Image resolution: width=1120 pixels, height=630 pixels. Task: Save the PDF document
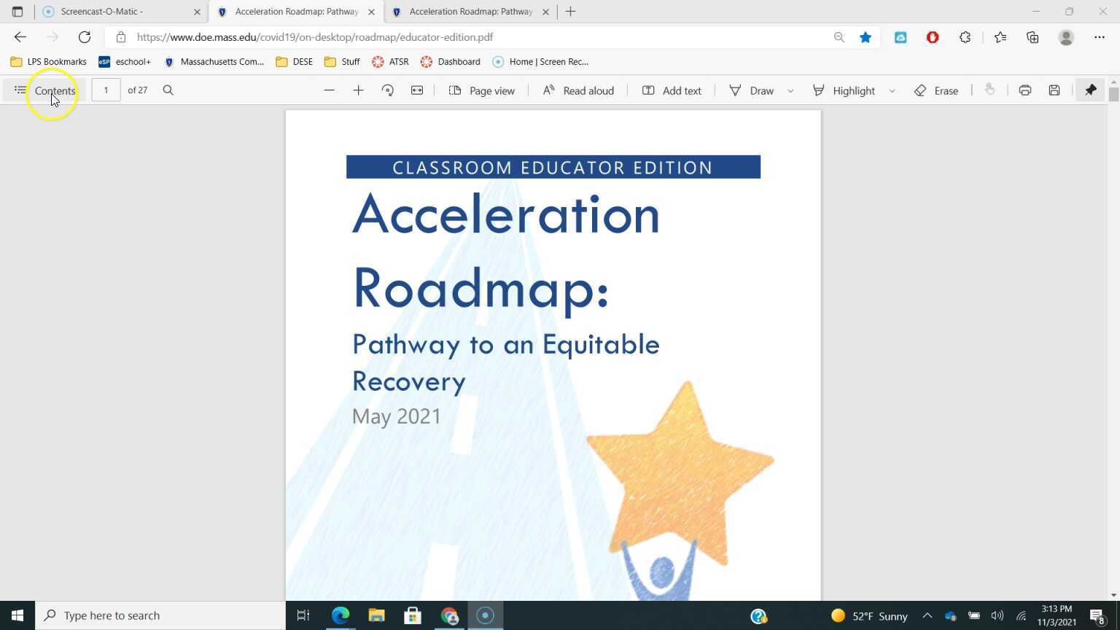[x=1054, y=90]
